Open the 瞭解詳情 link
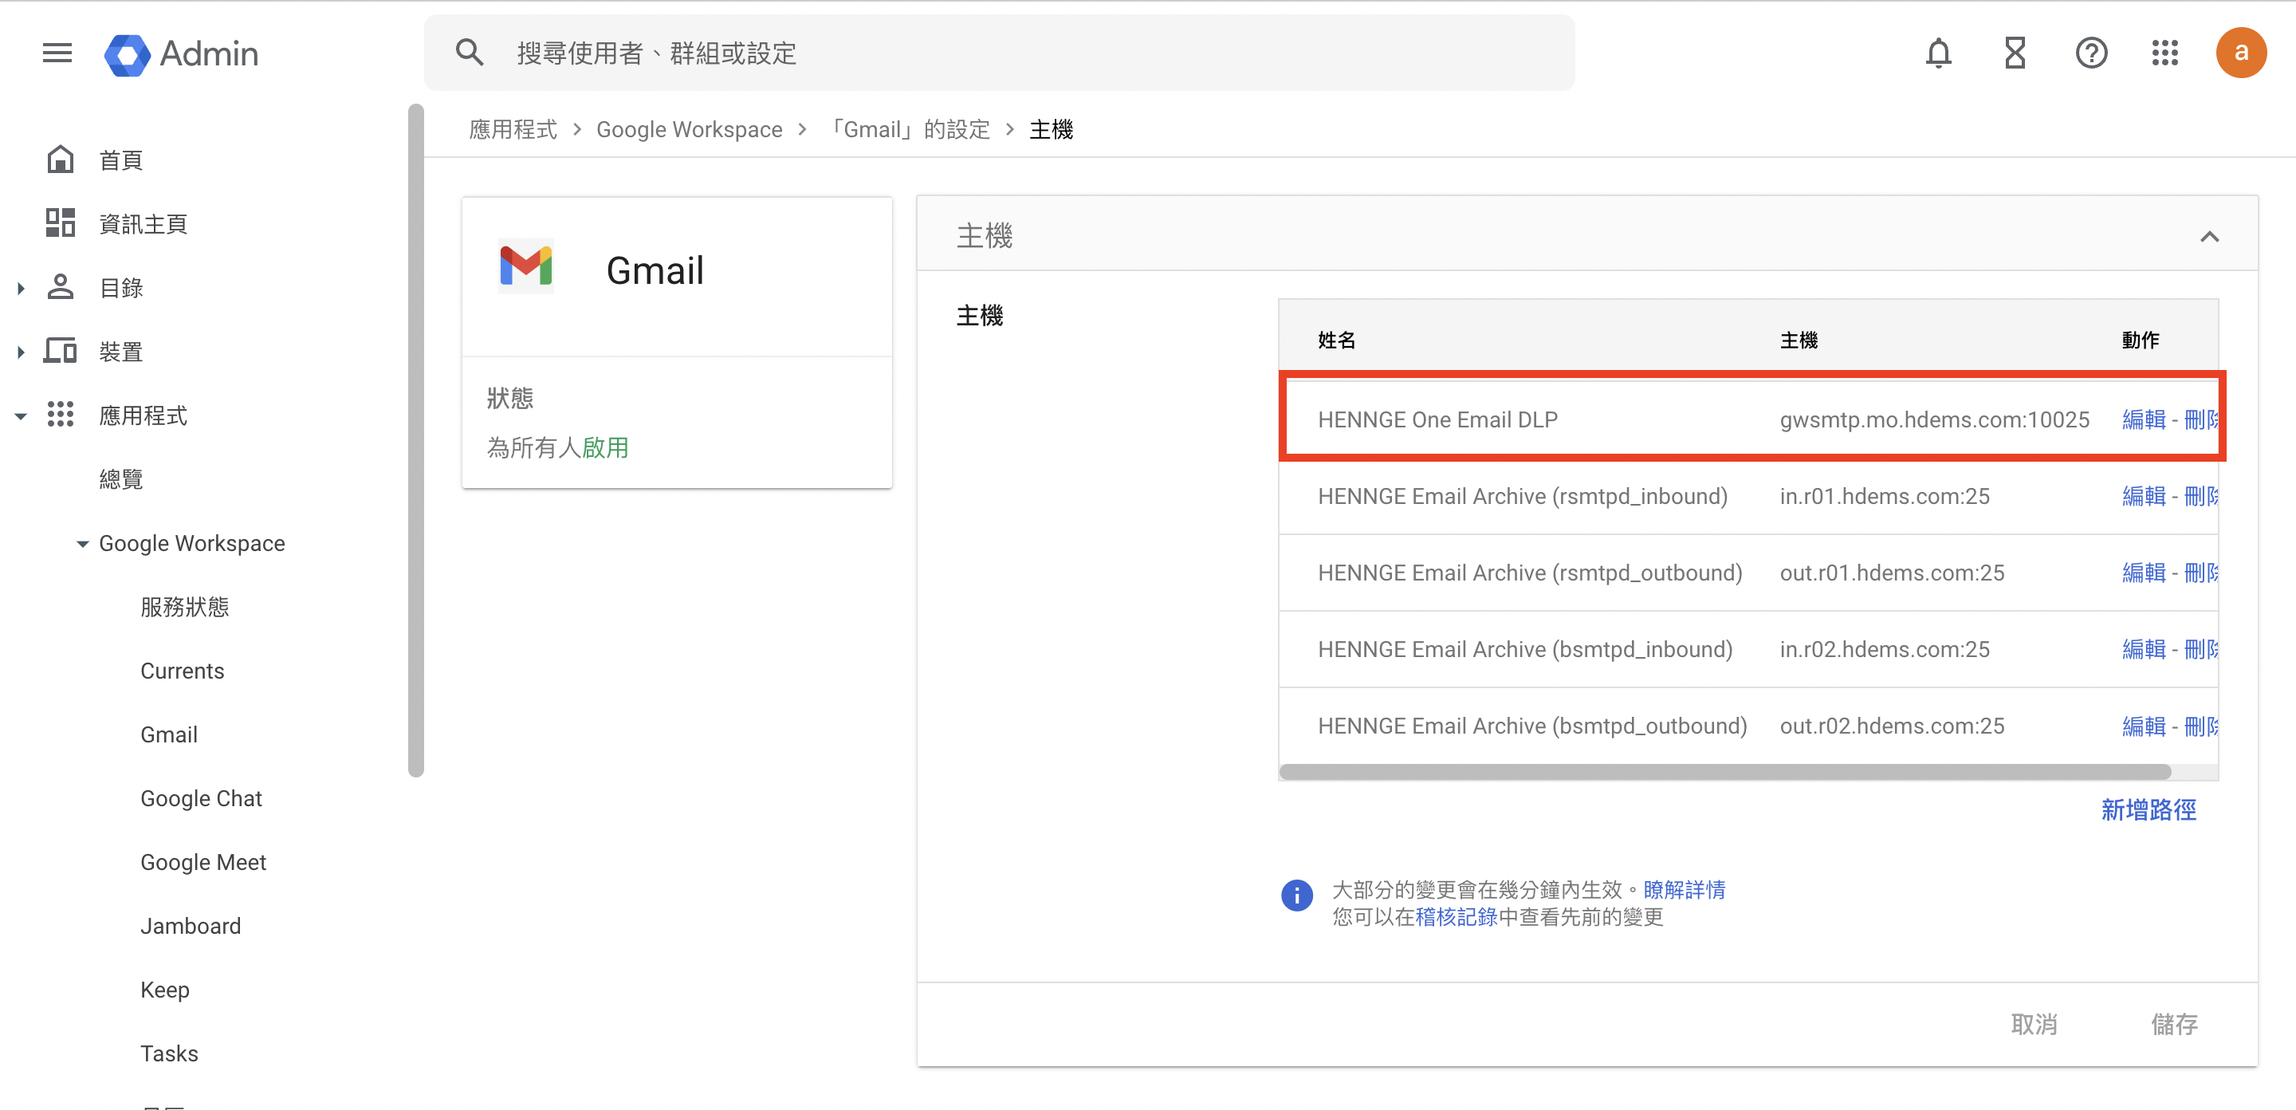 (x=1684, y=889)
